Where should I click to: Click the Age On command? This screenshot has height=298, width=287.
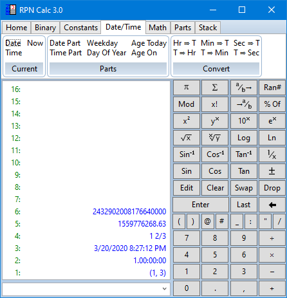(144, 53)
